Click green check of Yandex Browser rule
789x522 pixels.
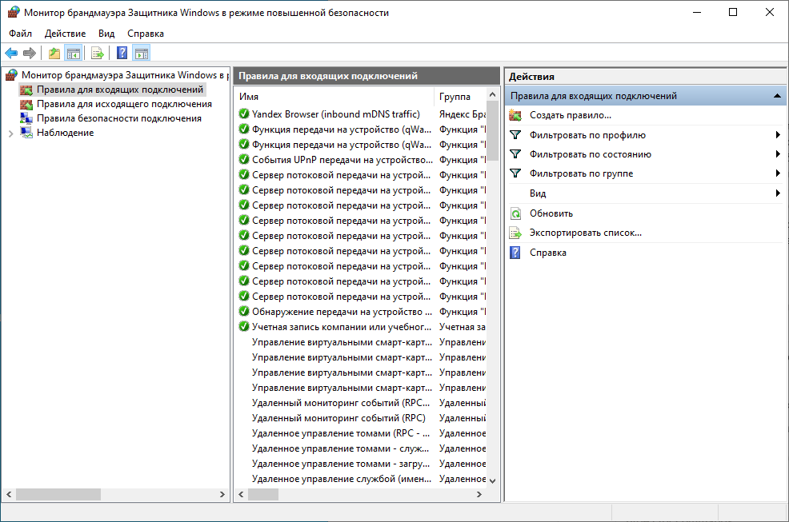click(244, 114)
